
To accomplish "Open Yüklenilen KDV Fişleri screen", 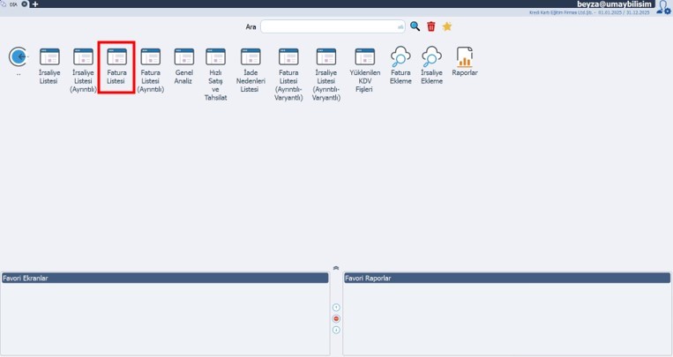I will [365, 57].
